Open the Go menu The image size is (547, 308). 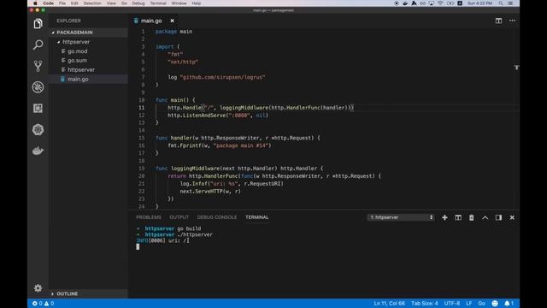124,3
